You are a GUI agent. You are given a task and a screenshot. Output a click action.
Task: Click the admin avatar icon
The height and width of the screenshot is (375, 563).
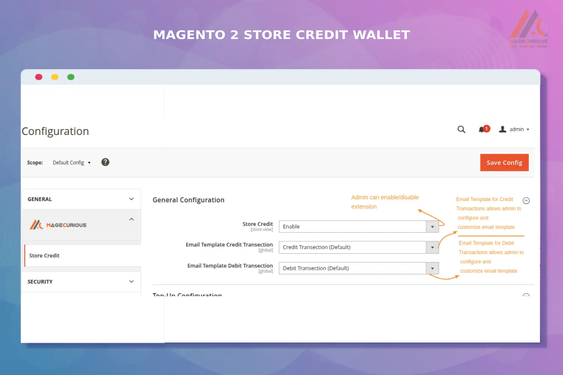click(503, 129)
